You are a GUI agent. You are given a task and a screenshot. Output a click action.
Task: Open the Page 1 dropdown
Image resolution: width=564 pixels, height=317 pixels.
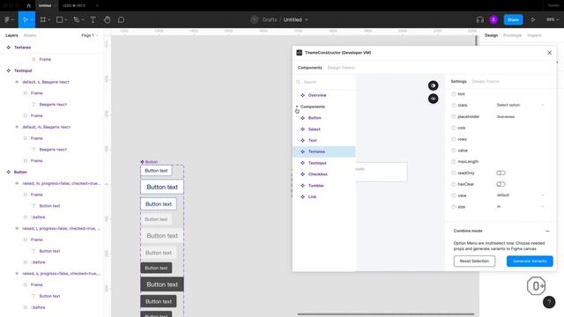click(x=90, y=35)
